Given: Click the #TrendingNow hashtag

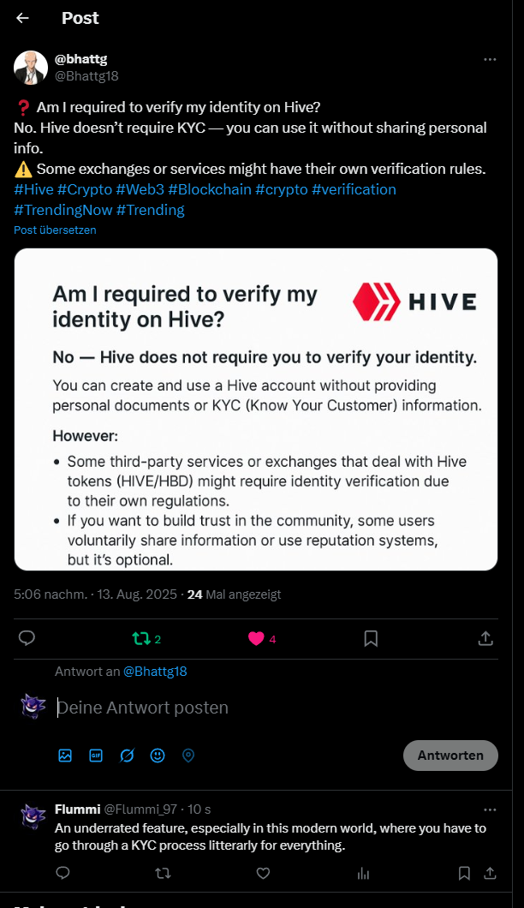Looking at the screenshot, I should pyautogui.click(x=63, y=210).
